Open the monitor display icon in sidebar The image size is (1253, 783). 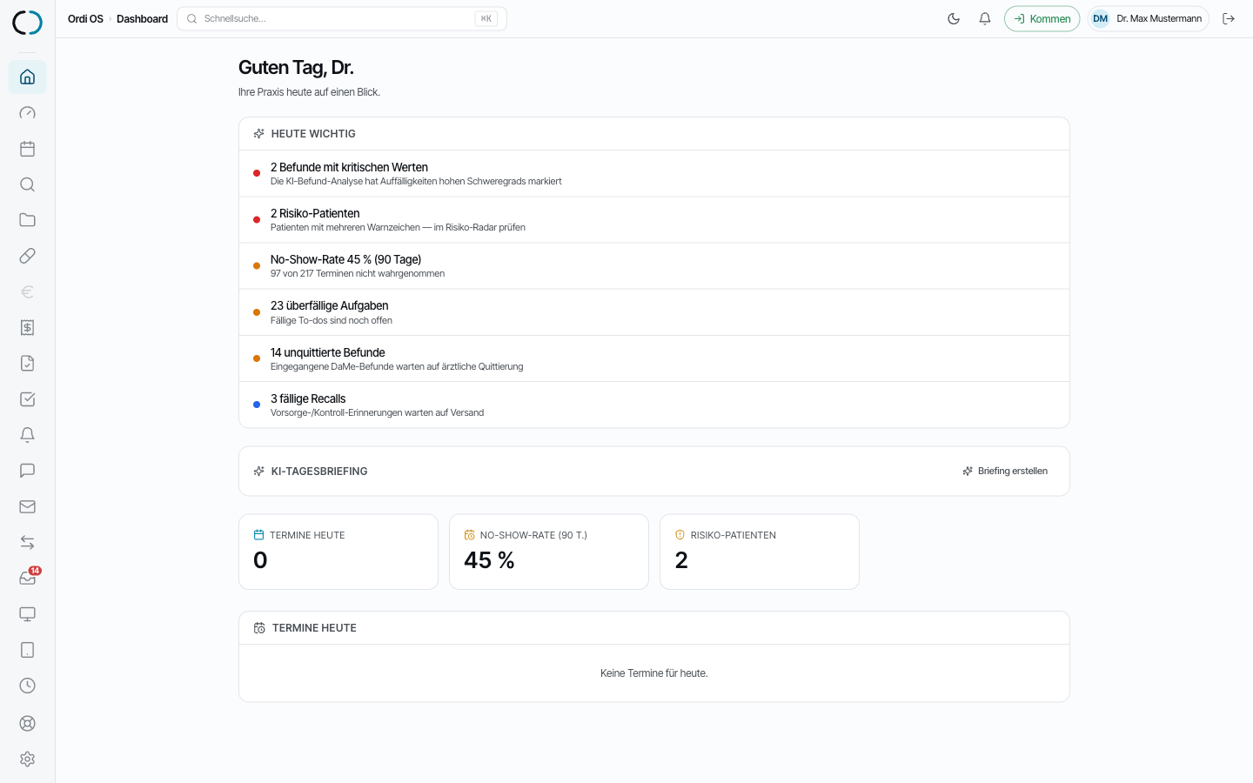tap(27, 614)
